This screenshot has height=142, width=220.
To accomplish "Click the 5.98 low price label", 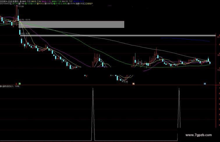I will 126,82.
